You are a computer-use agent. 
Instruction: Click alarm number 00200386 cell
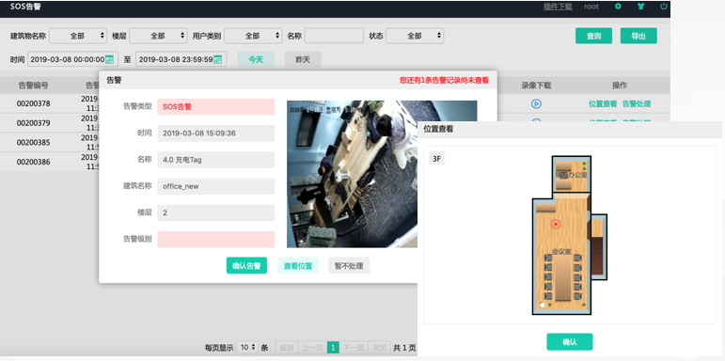[x=33, y=162]
